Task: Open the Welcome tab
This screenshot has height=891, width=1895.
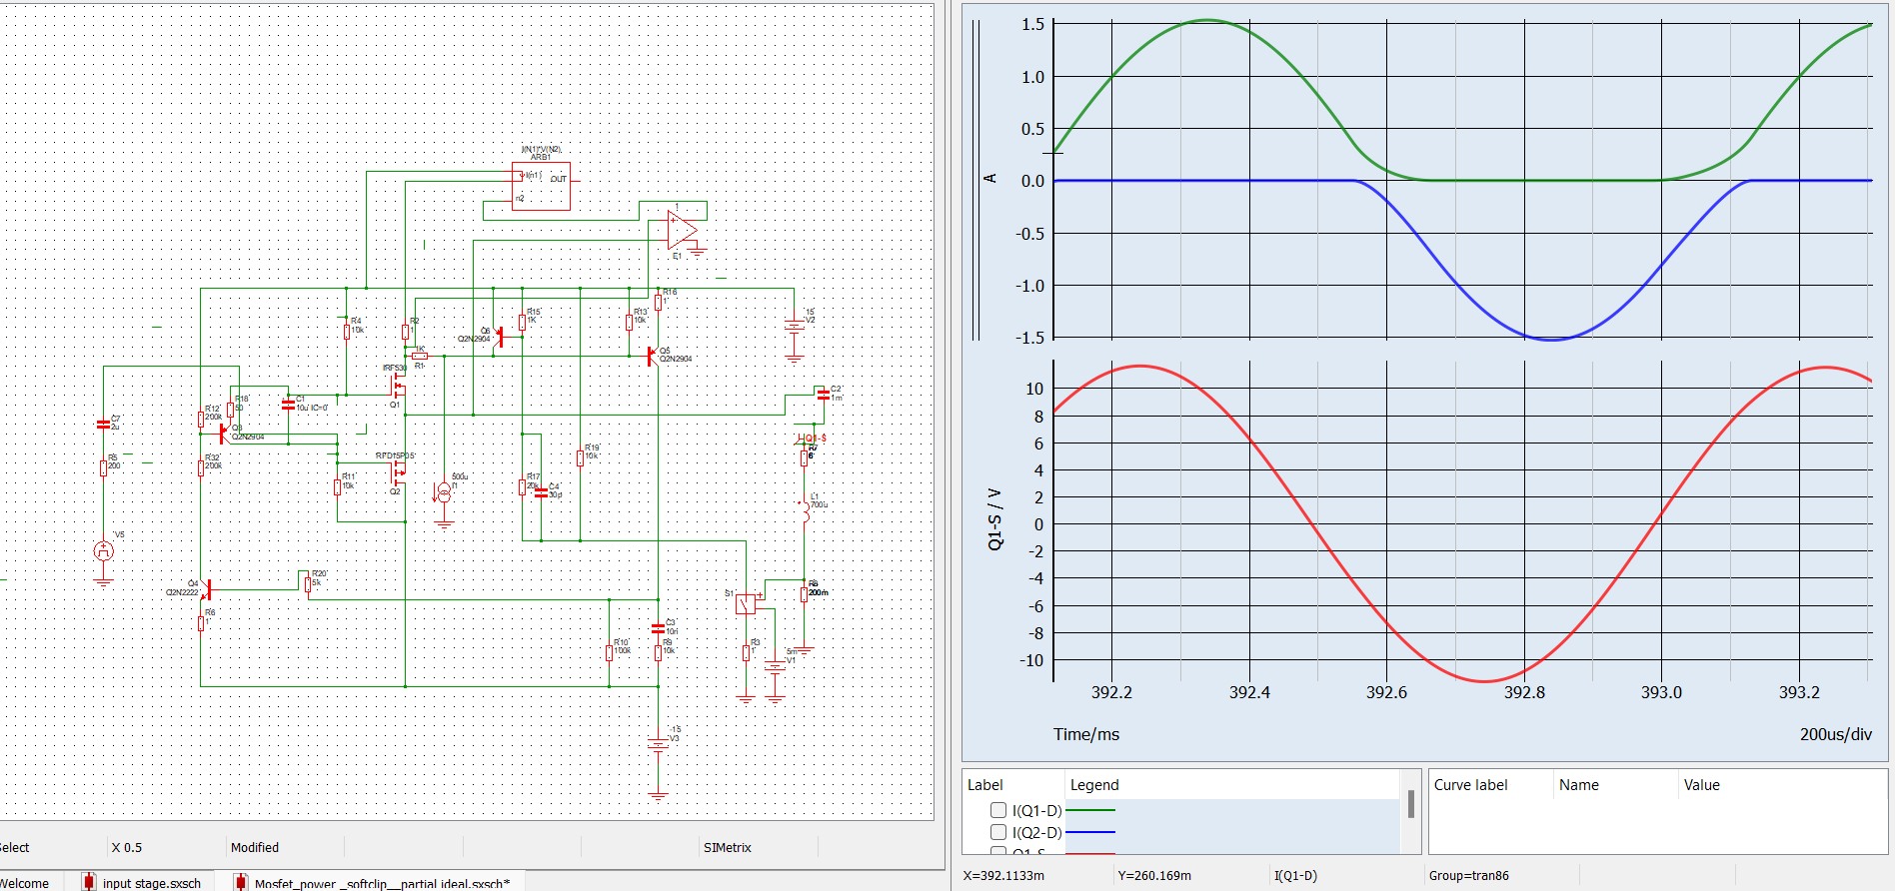Action: click(24, 883)
